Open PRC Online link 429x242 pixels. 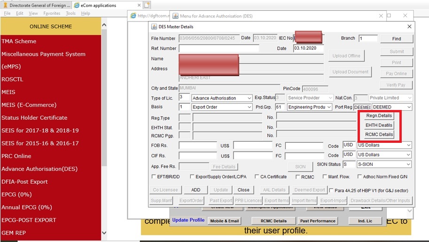click(16, 156)
